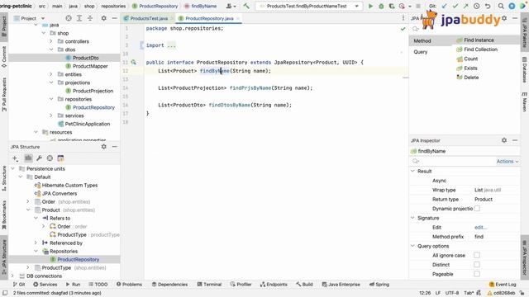The width and height of the screenshot is (529, 297).
Task: Click collapse all in Project panel
Action: point(90,18)
